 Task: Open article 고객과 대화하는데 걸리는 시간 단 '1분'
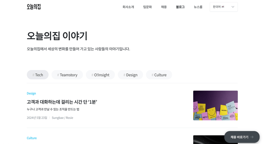62,102
